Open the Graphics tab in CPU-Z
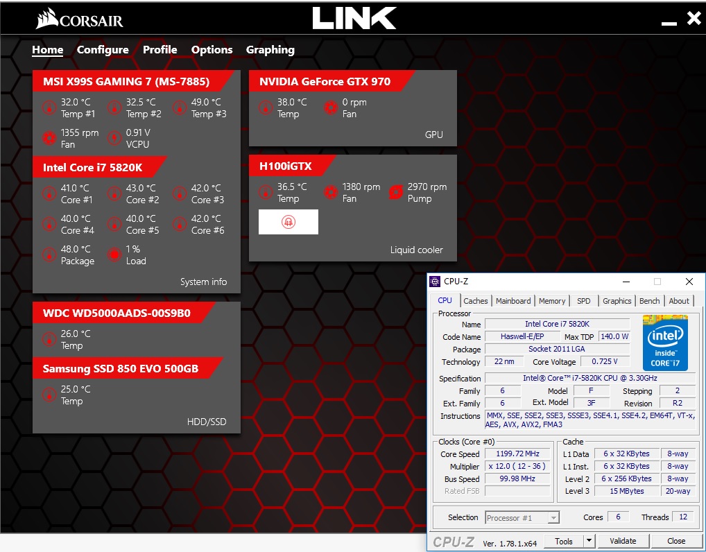Screen dimensions: 706x552 coord(617,301)
